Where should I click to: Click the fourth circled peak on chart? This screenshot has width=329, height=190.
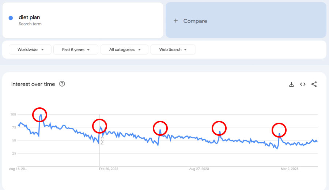[219, 128]
